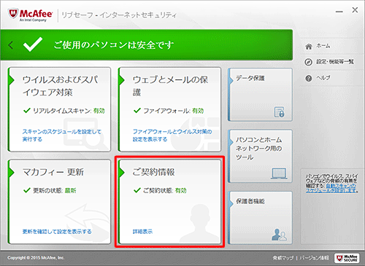Click the ウェブとメールの保護 tile title
This screenshot has height=266, width=365.
click(x=170, y=86)
